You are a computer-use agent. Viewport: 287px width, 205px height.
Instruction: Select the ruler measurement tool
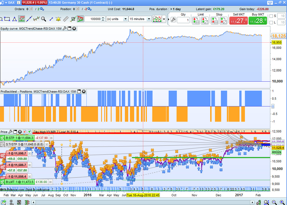66,19
